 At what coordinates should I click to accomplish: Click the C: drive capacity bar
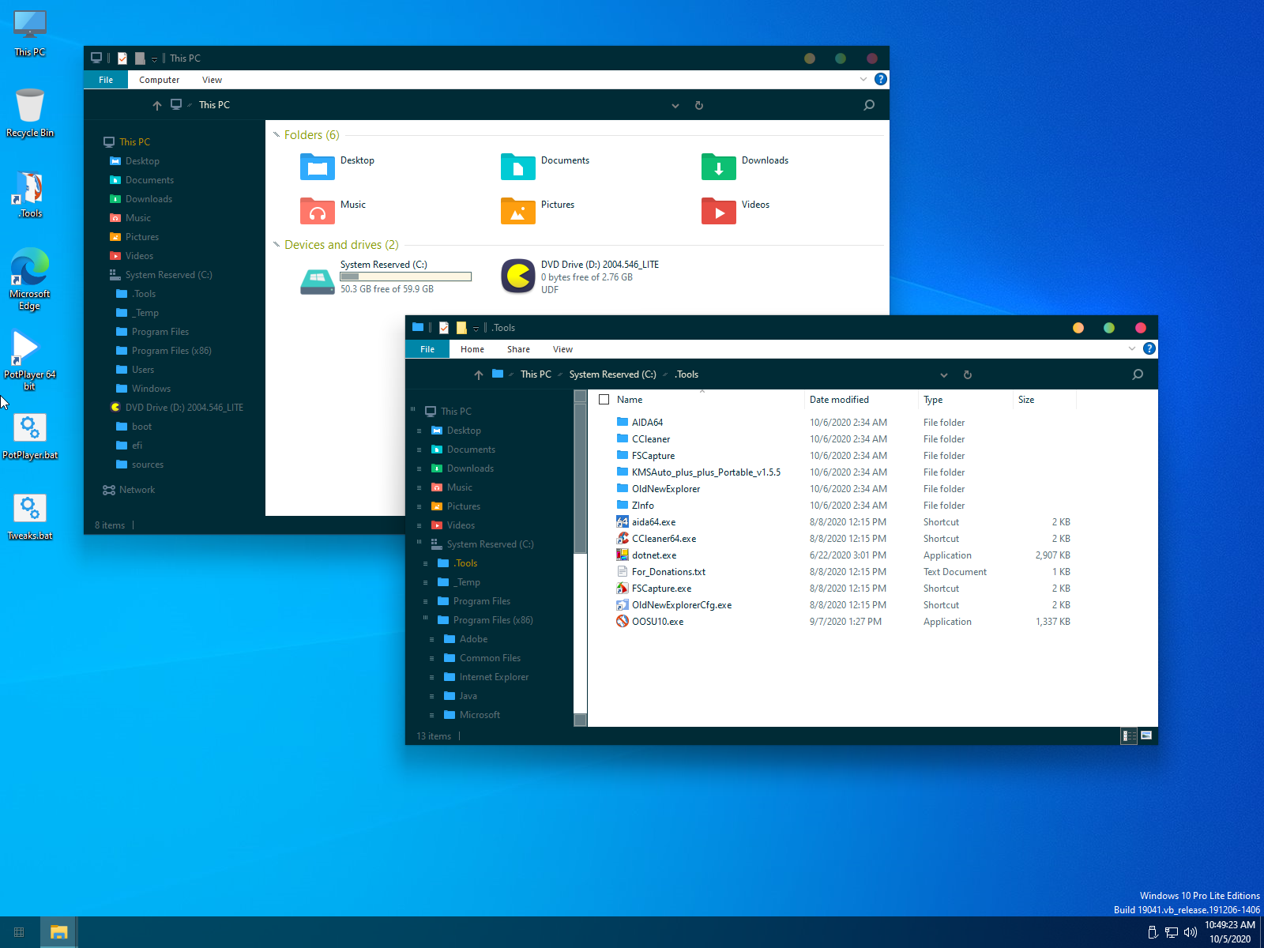[404, 276]
